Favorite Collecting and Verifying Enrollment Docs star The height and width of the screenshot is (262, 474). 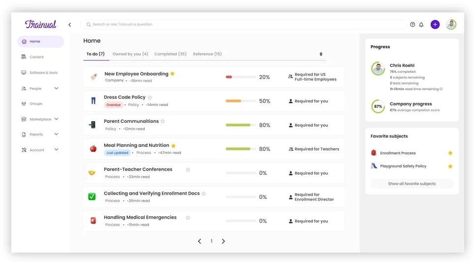(x=204, y=194)
